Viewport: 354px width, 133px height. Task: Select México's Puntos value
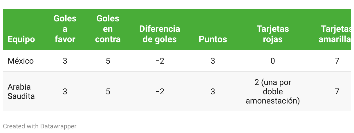pyautogui.click(x=213, y=61)
